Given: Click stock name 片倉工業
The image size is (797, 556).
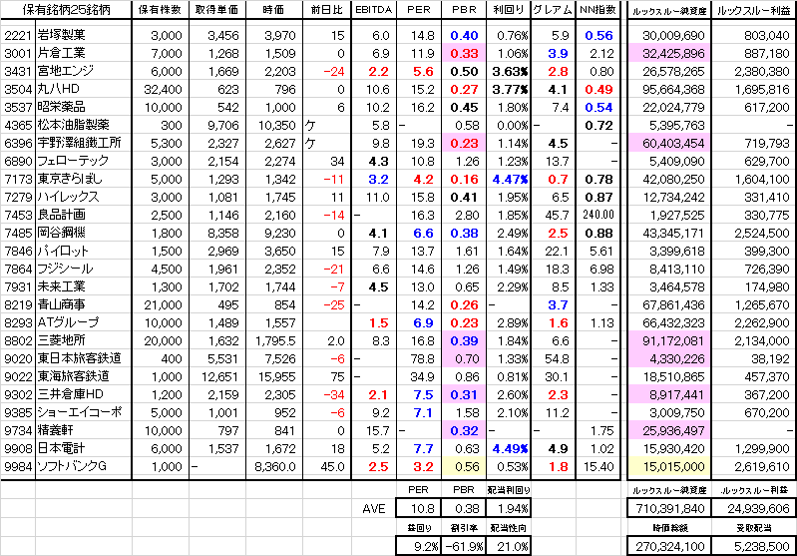Looking at the screenshot, I should click(x=62, y=53).
